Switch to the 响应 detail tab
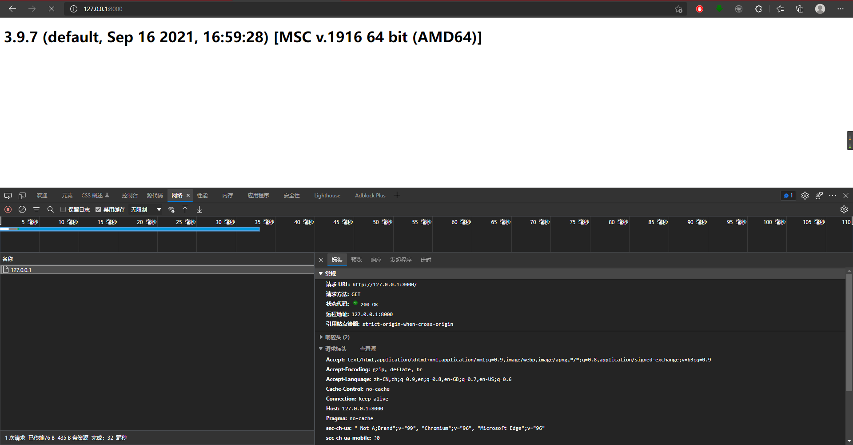The width and height of the screenshot is (853, 445). pos(376,260)
